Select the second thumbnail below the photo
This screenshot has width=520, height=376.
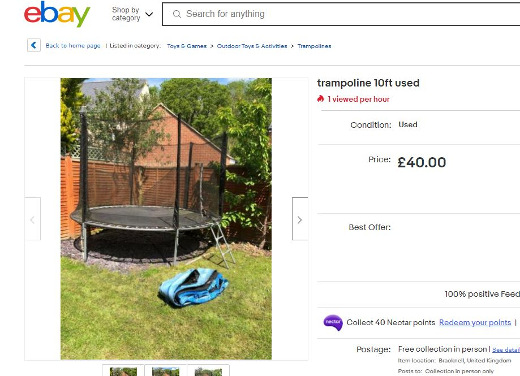pyautogui.click(x=165, y=370)
